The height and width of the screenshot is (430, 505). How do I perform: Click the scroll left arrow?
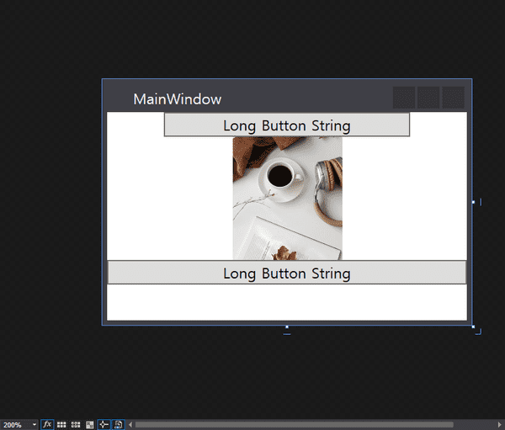tap(130, 425)
